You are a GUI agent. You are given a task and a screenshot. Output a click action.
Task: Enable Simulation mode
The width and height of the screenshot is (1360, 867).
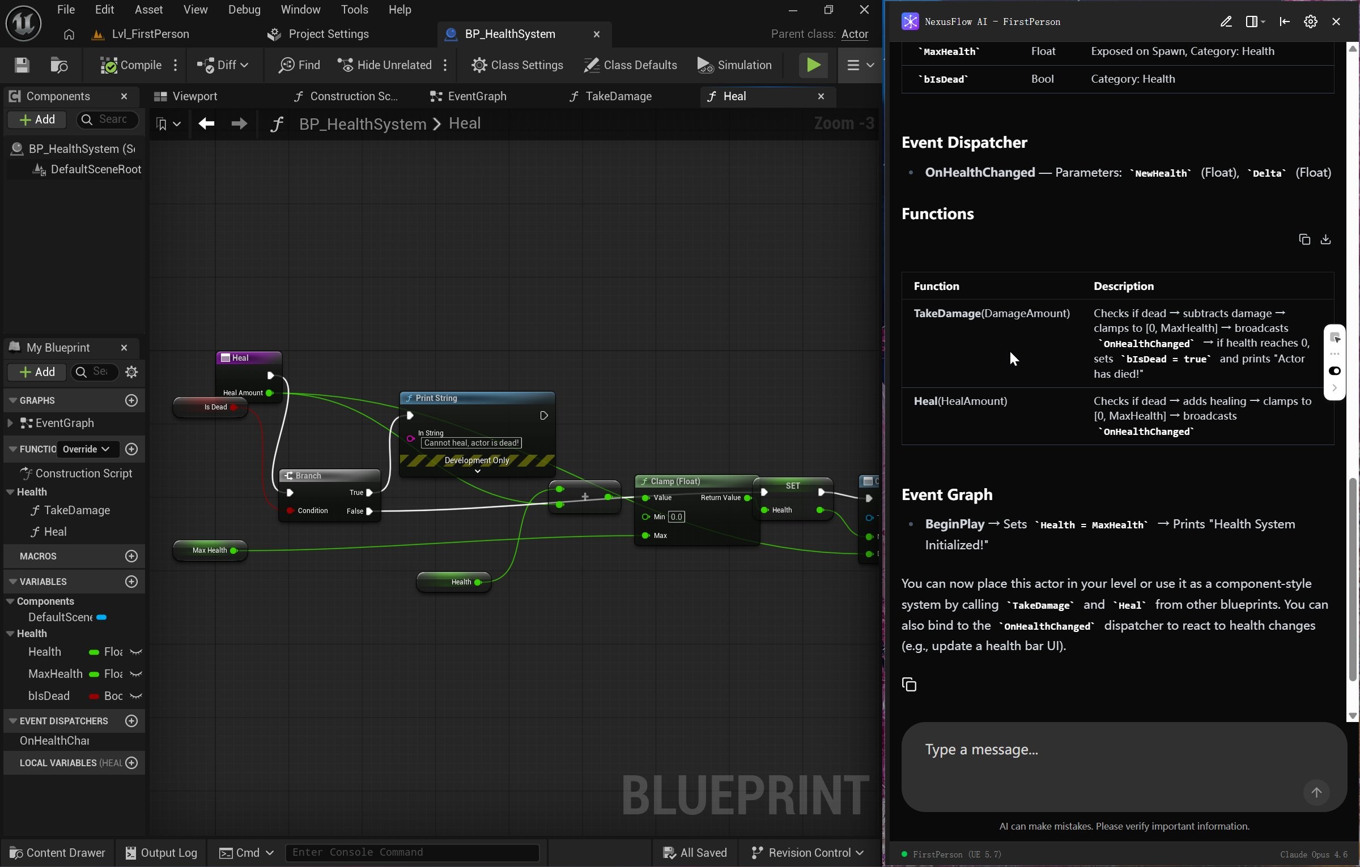click(735, 65)
